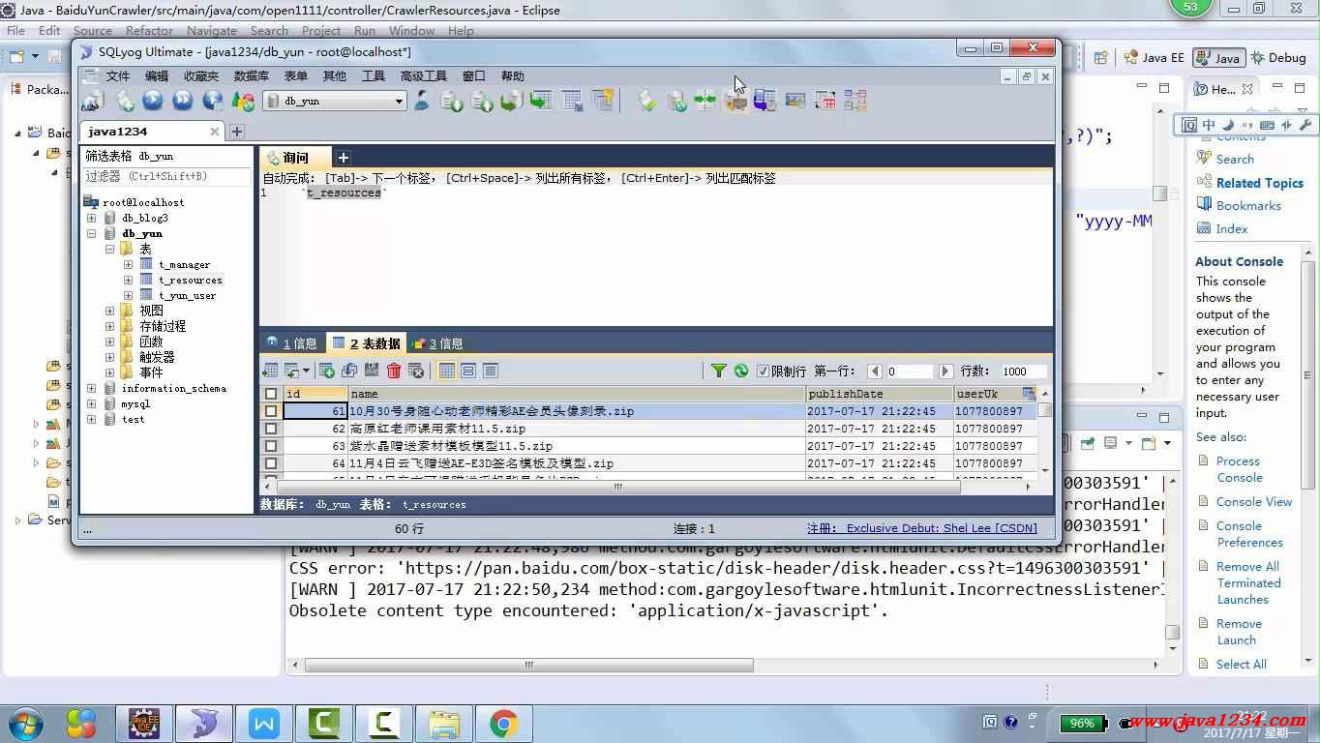Open the Debug perspective in Eclipse

click(x=1278, y=57)
